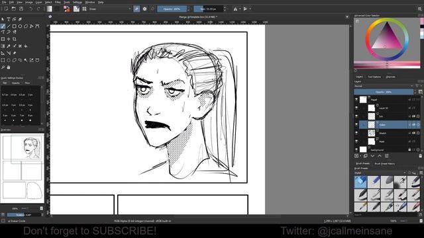Select the Gradient tool in the toolbox
The height and width of the screenshot is (238, 424).
[3, 46]
